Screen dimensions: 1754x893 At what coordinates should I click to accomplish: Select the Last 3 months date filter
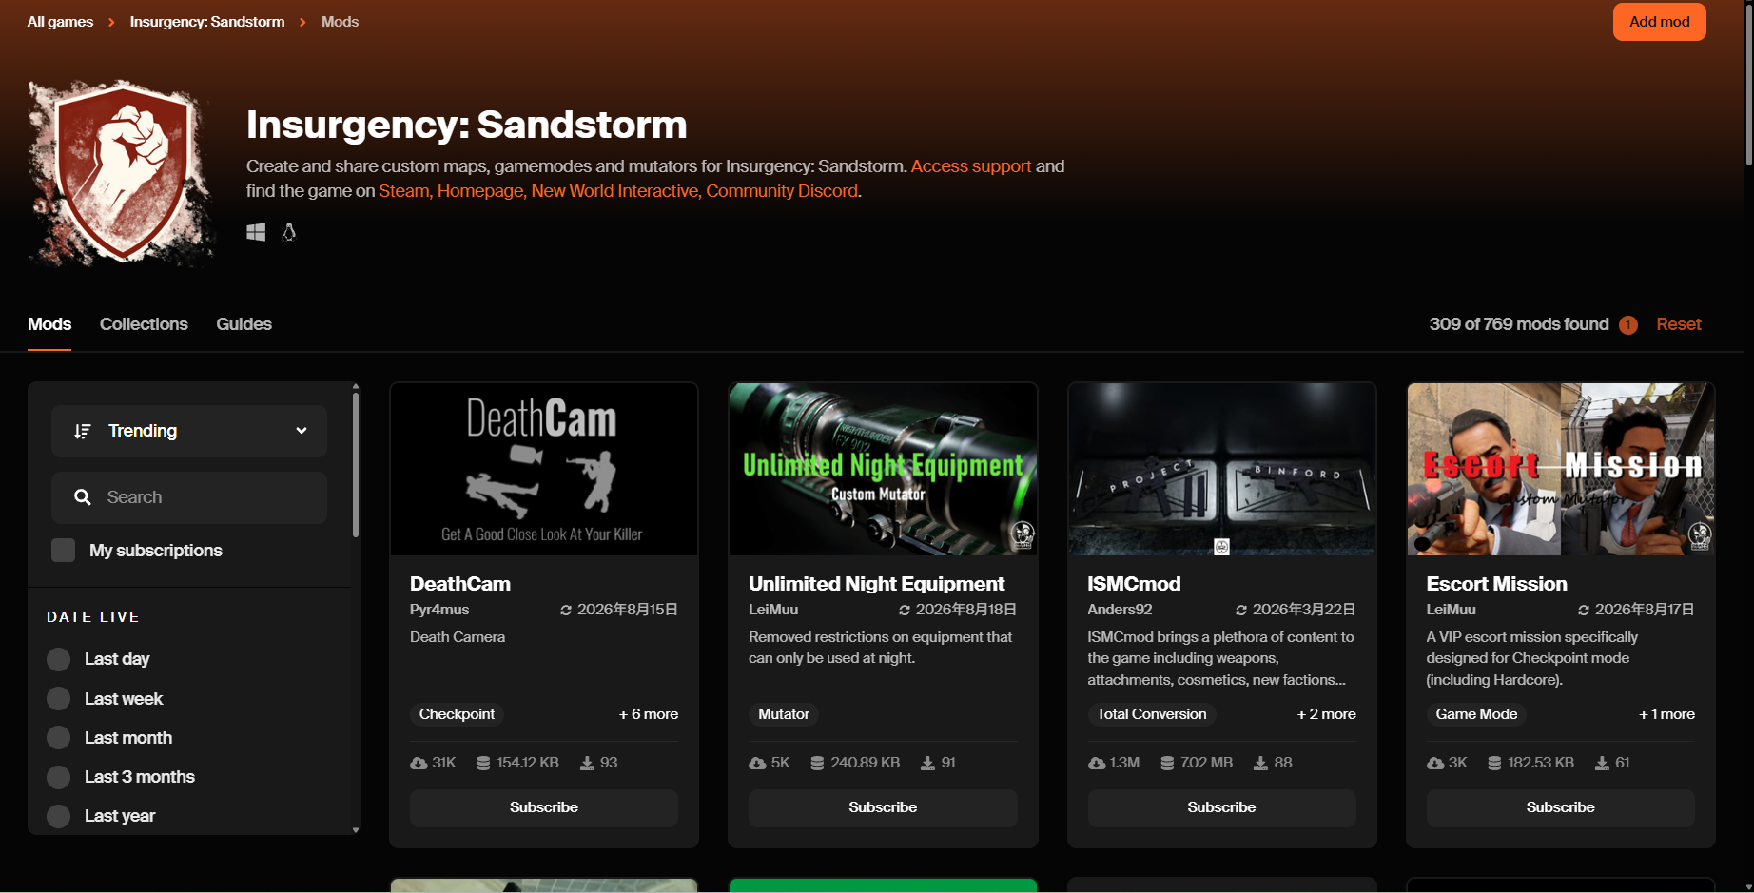coord(59,777)
